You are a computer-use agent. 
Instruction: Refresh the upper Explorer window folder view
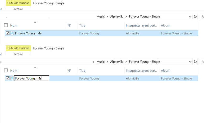coord(195,17)
